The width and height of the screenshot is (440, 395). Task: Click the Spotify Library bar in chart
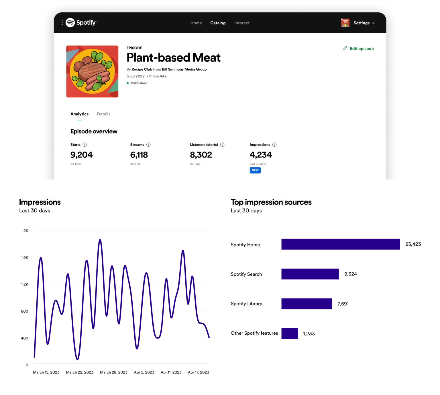coord(307,304)
